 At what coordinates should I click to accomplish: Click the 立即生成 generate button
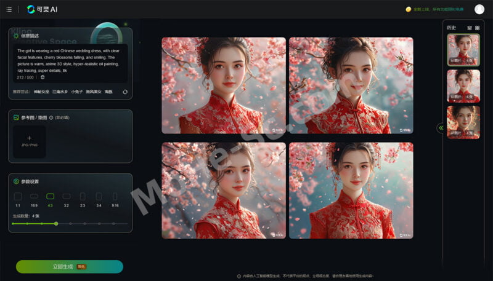point(70,267)
